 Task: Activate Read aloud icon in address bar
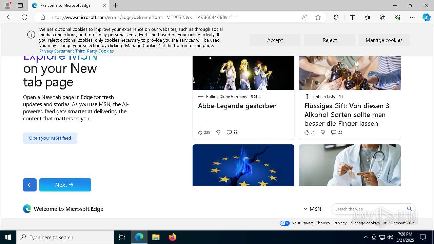pos(304,17)
